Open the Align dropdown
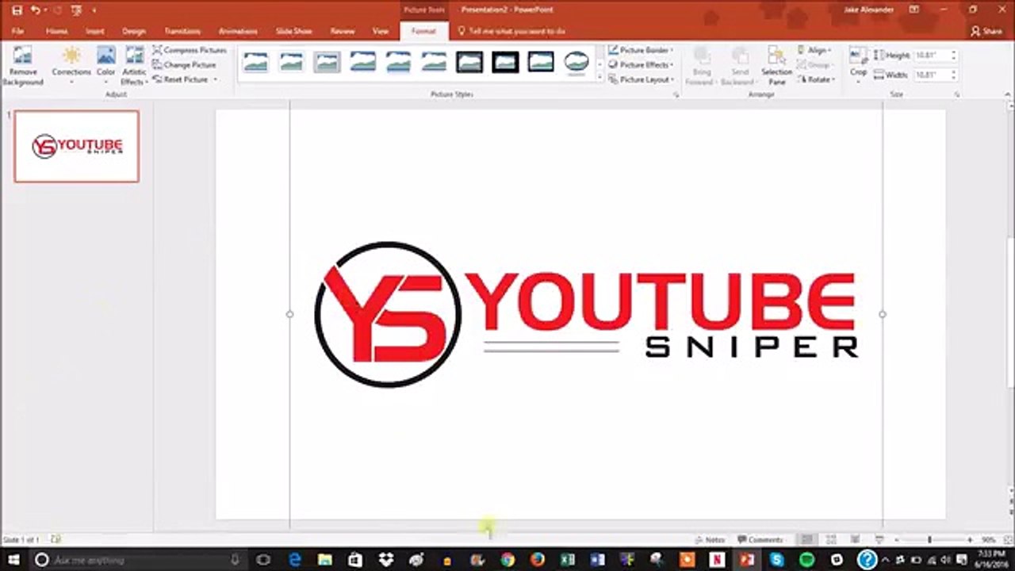 815,50
